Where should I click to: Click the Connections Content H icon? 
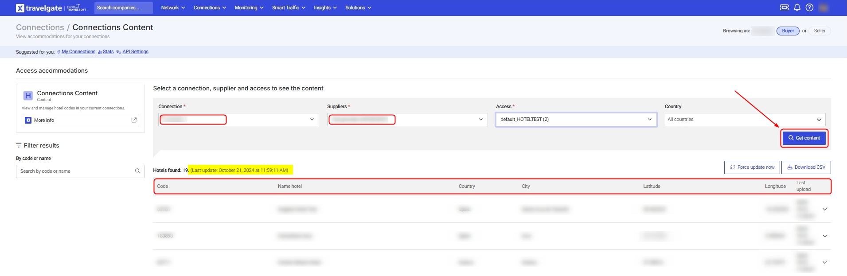28,95
